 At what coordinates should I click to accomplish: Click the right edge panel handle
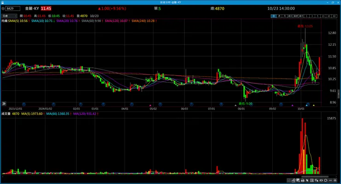pos(338,94)
